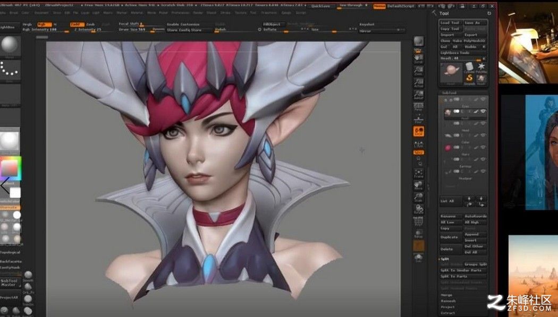Click the woman portrait reference image

pyautogui.click(x=542, y=152)
